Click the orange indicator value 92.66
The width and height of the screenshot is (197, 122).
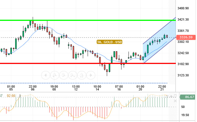coord(11,96)
